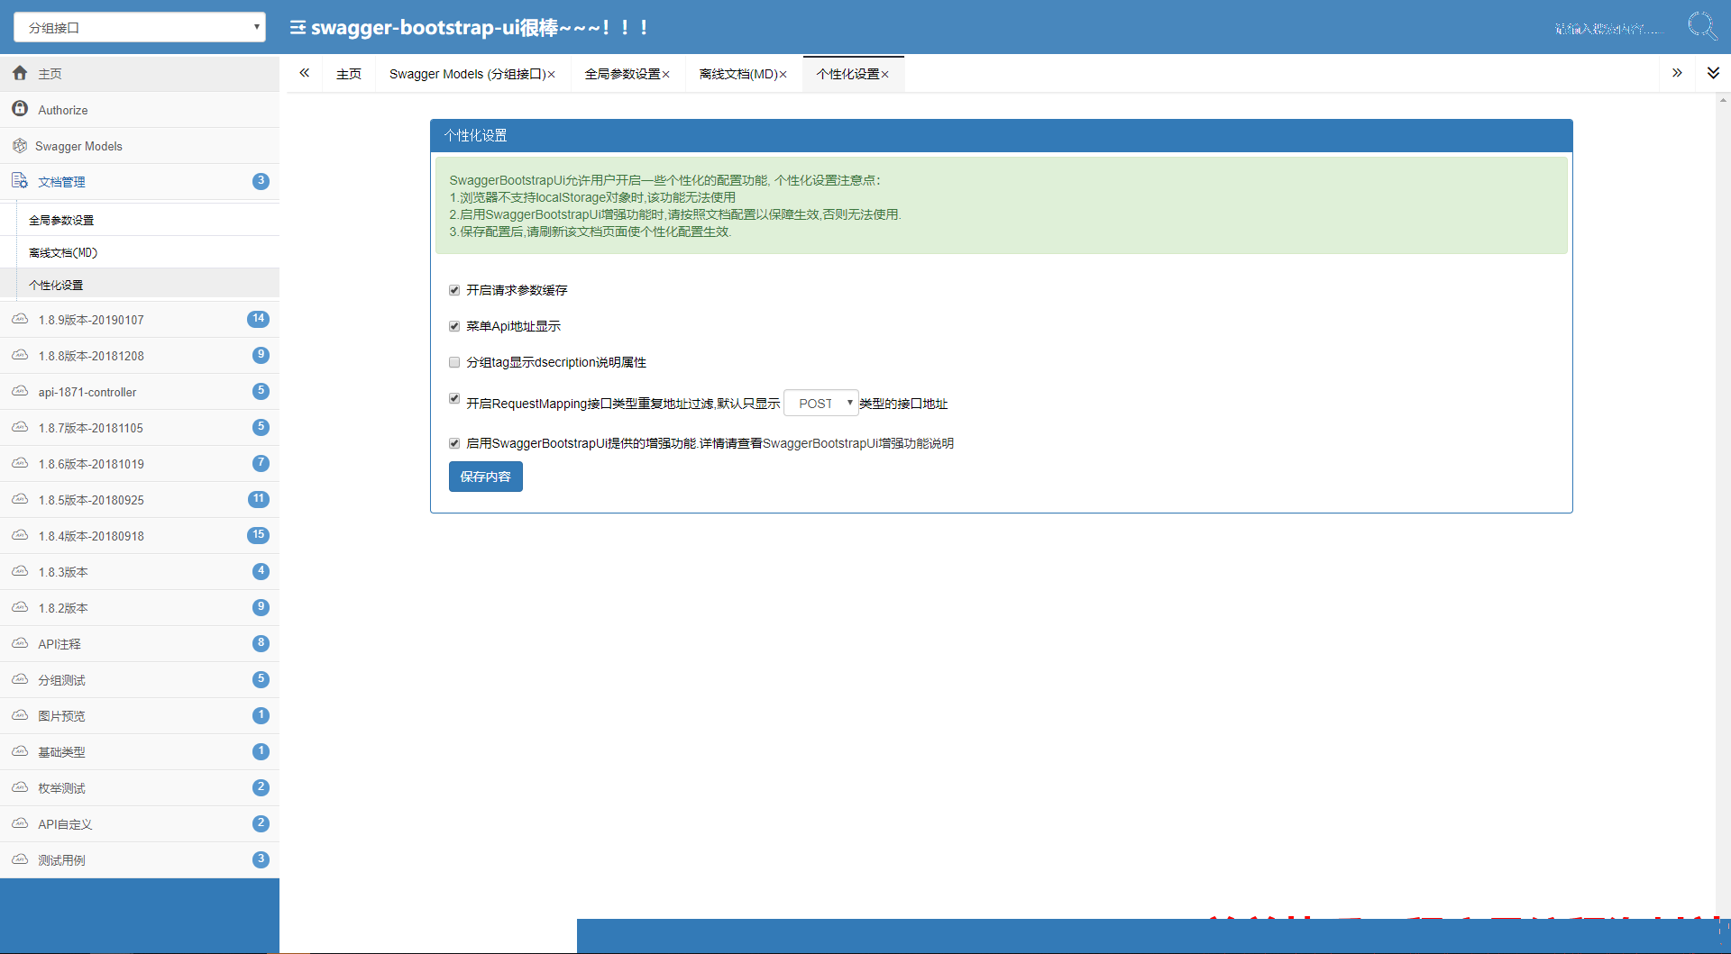
Task: Click the cloud icon for 1.8.9版本-20190107
Action: pyautogui.click(x=20, y=319)
